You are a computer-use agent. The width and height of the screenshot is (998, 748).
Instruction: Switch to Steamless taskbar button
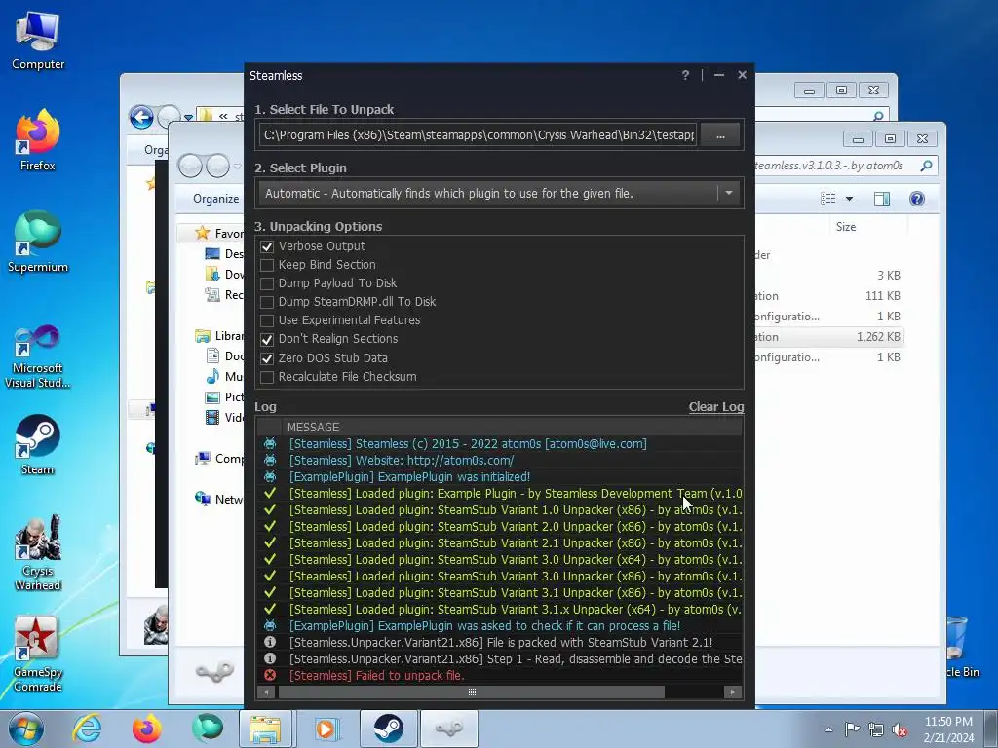coord(448,729)
